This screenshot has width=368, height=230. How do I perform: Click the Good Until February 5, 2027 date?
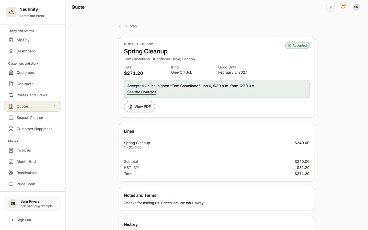[x=233, y=72]
